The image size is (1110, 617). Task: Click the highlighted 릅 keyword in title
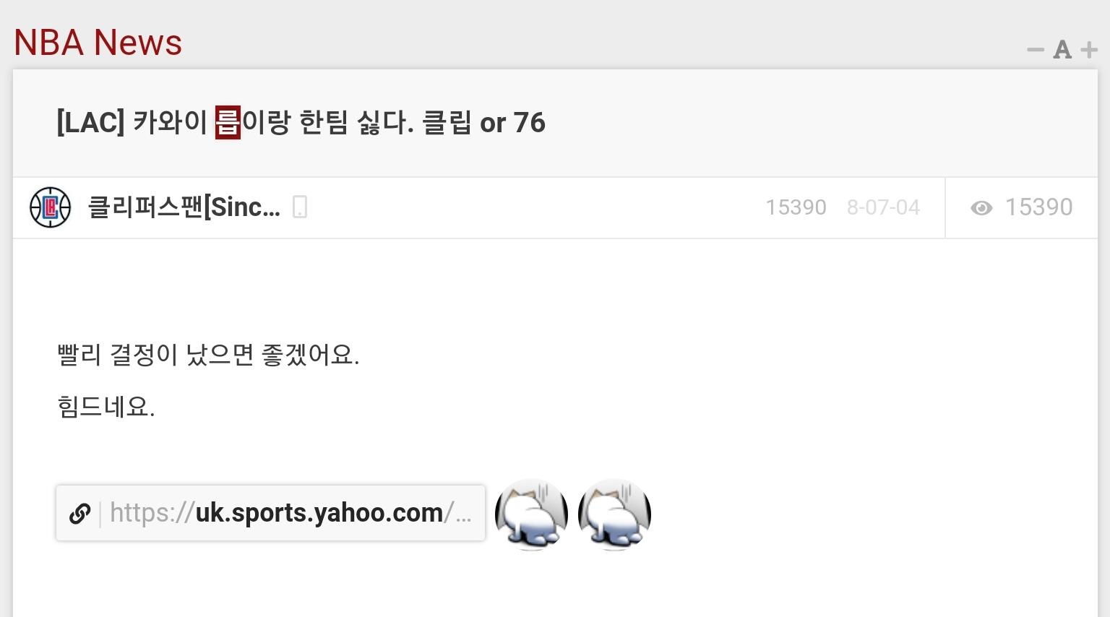point(228,122)
